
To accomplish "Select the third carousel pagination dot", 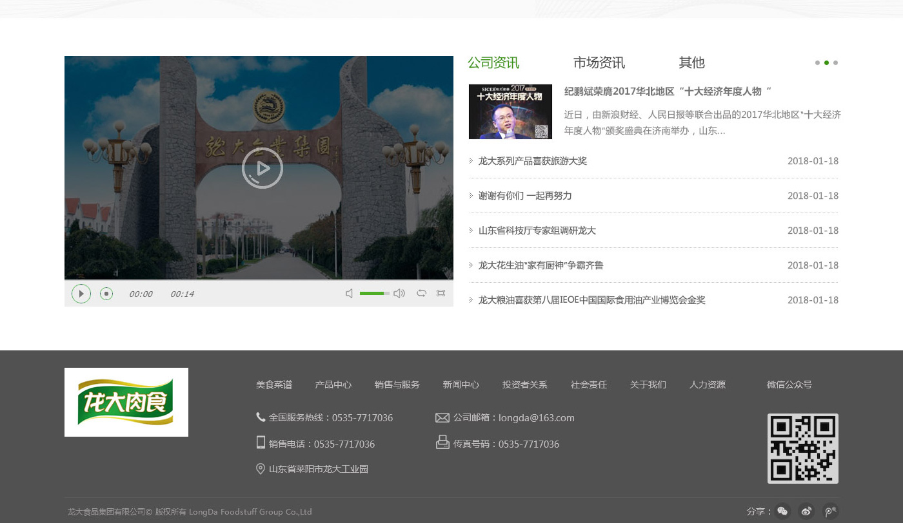I will pos(835,63).
